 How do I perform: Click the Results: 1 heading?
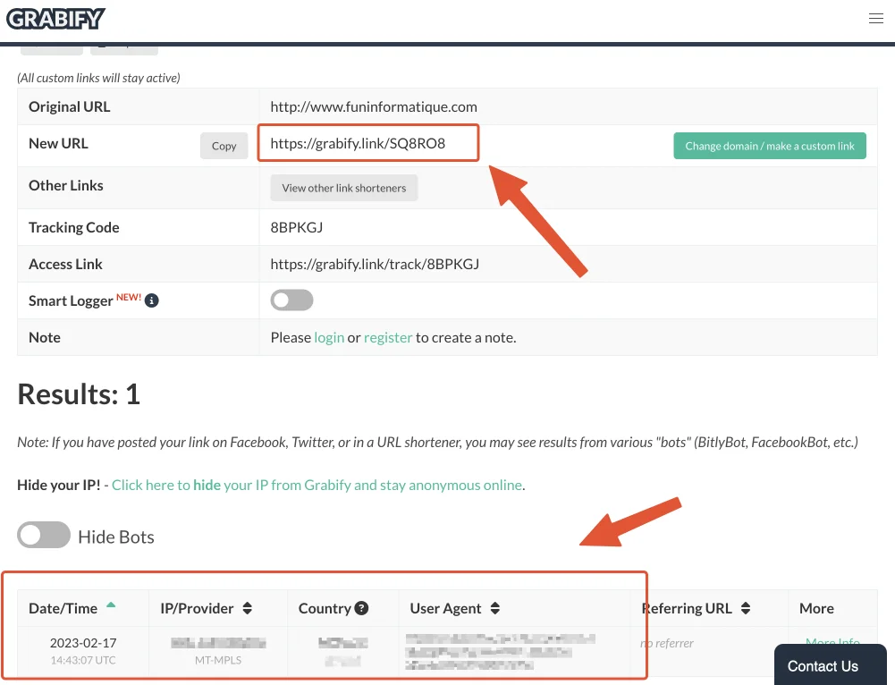pos(79,393)
